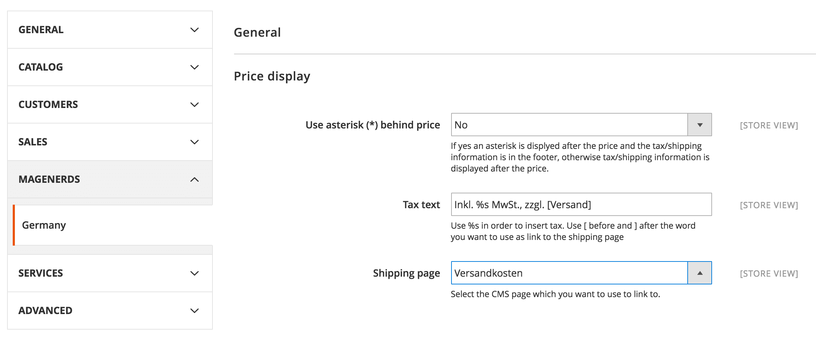Open the 'Use asterisk behind price' select
This screenshot has height=343, width=816.
click(x=569, y=125)
